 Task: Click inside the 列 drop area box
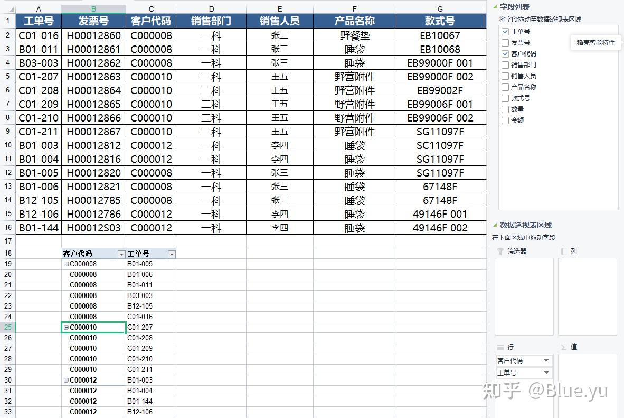click(x=588, y=296)
